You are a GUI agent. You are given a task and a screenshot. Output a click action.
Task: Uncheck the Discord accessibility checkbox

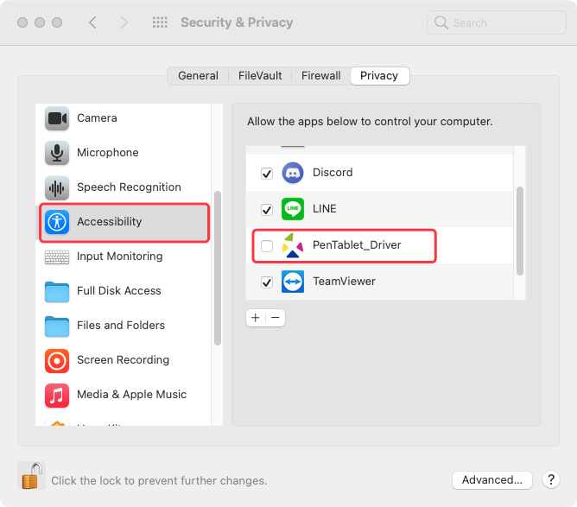(267, 173)
